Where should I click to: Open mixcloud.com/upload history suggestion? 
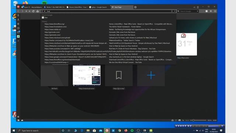point(58,38)
